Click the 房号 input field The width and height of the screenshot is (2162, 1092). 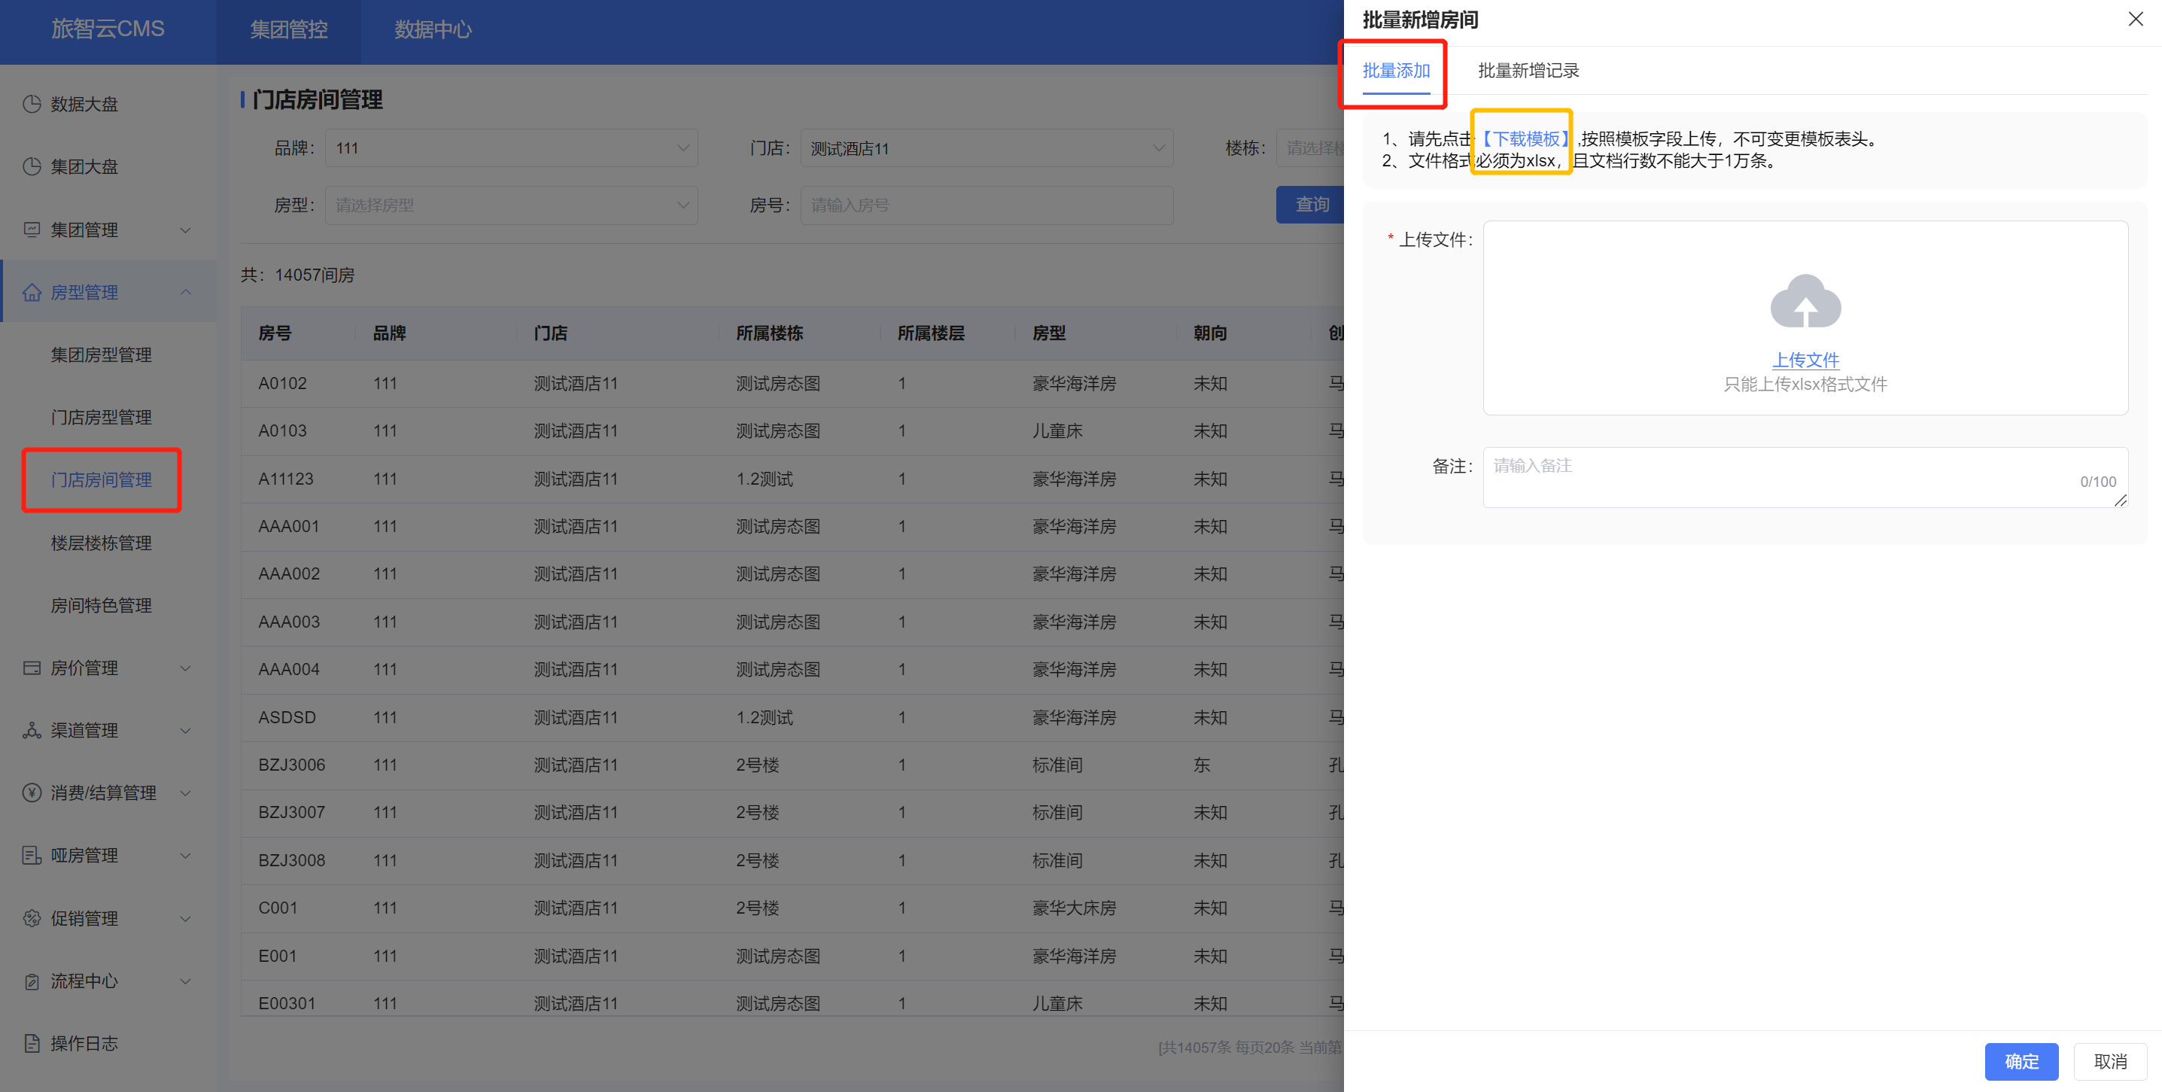[987, 205]
